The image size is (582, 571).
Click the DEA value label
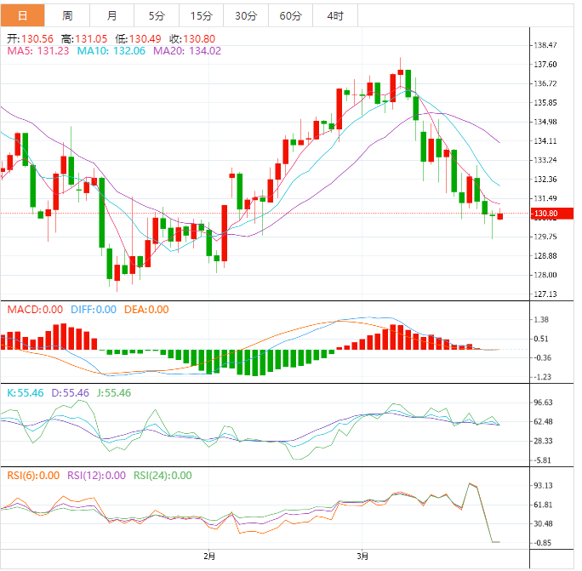(x=146, y=310)
